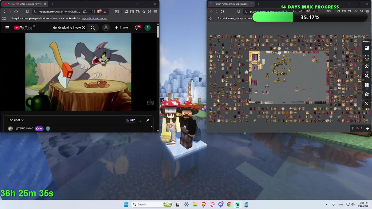Arrange puzzle pieces with grid icon
The image size is (372, 209).
tap(367, 85)
